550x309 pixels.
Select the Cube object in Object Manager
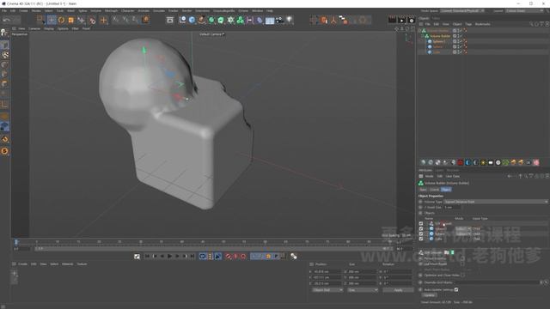click(x=437, y=52)
